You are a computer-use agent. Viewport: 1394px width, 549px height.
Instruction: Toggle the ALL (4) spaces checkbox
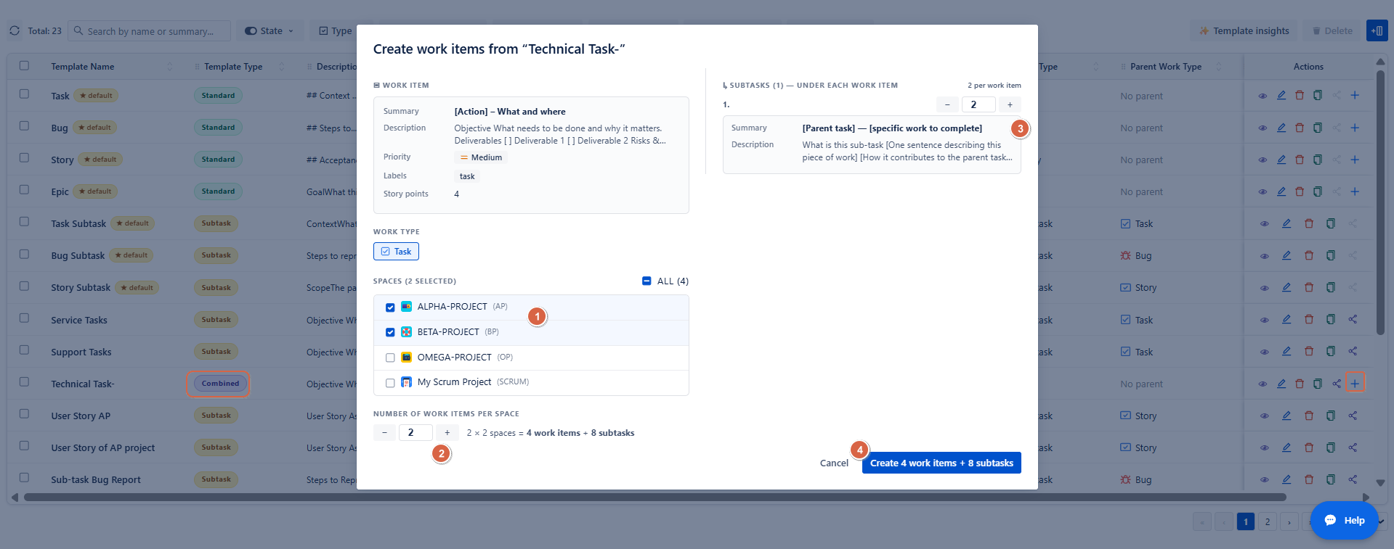click(647, 281)
